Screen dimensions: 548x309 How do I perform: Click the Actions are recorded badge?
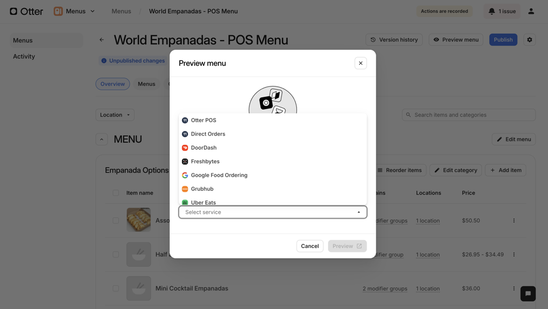pos(444,11)
